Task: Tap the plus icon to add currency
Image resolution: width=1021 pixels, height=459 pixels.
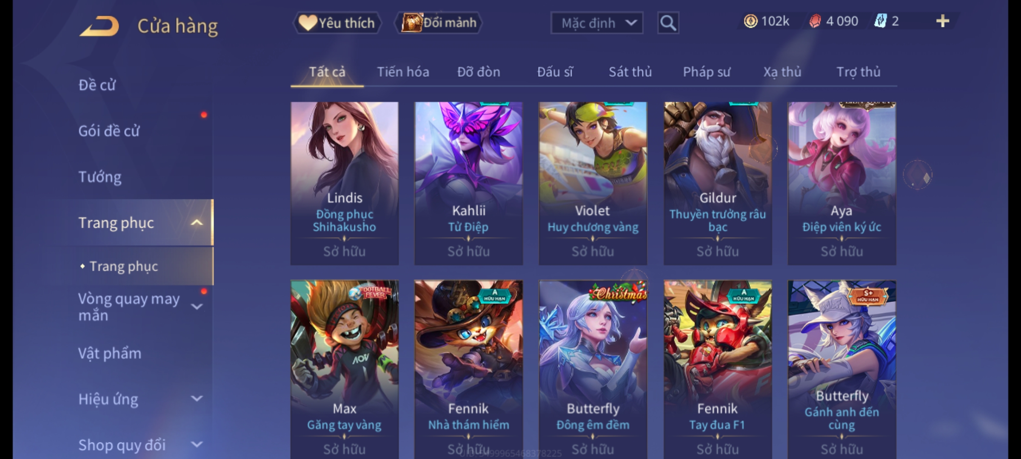Action: 943,21
